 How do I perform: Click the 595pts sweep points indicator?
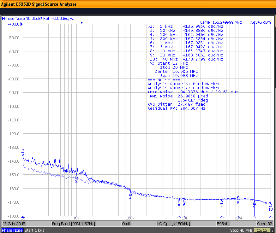tap(223, 224)
